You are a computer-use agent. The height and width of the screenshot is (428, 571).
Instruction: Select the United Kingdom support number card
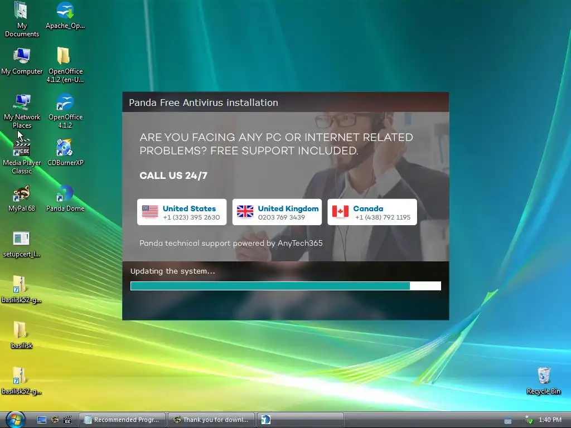click(277, 212)
